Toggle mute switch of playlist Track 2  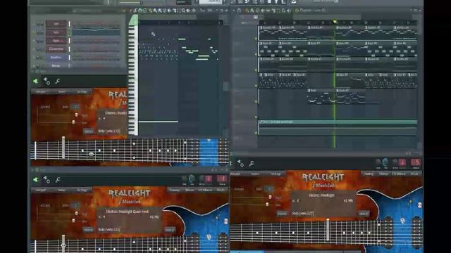256,54
